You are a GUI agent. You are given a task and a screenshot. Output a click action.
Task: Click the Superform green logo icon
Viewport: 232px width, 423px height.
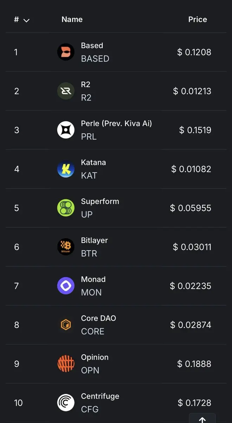click(x=66, y=208)
